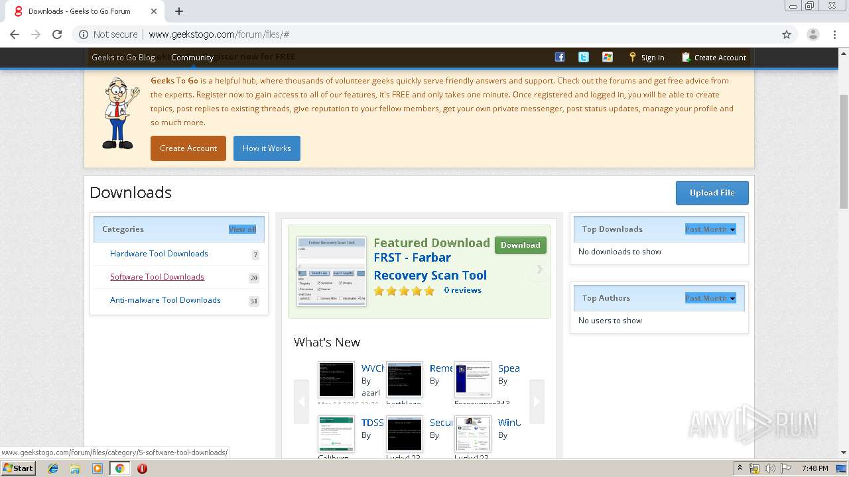Open Anti-malware Tool Downloads category
The height and width of the screenshot is (477, 849).
[x=165, y=300]
